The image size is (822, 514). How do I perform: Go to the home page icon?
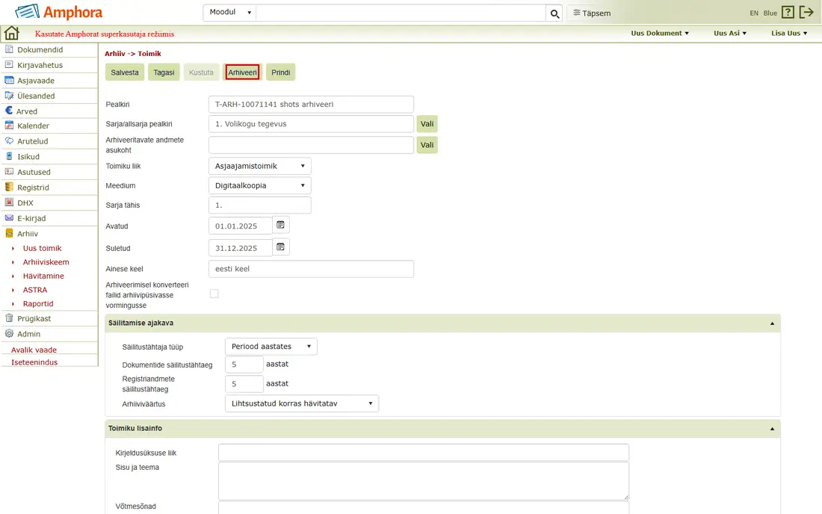[x=11, y=33]
